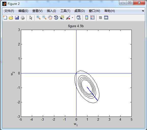Activate the Zoom In magnifier tool

pos(38,18)
